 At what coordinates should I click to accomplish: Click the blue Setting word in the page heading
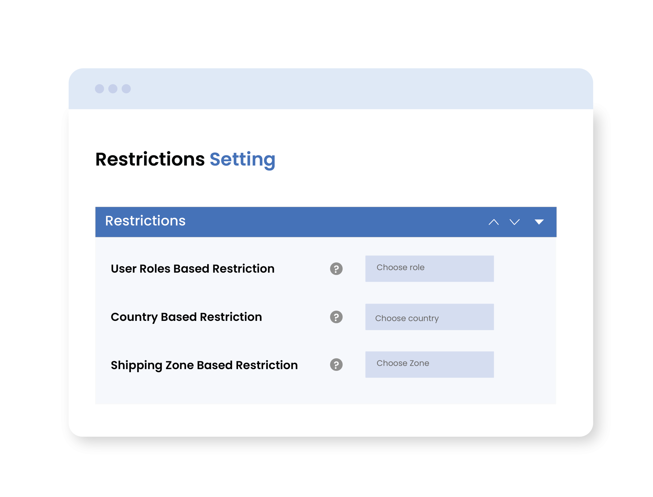pyautogui.click(x=242, y=160)
